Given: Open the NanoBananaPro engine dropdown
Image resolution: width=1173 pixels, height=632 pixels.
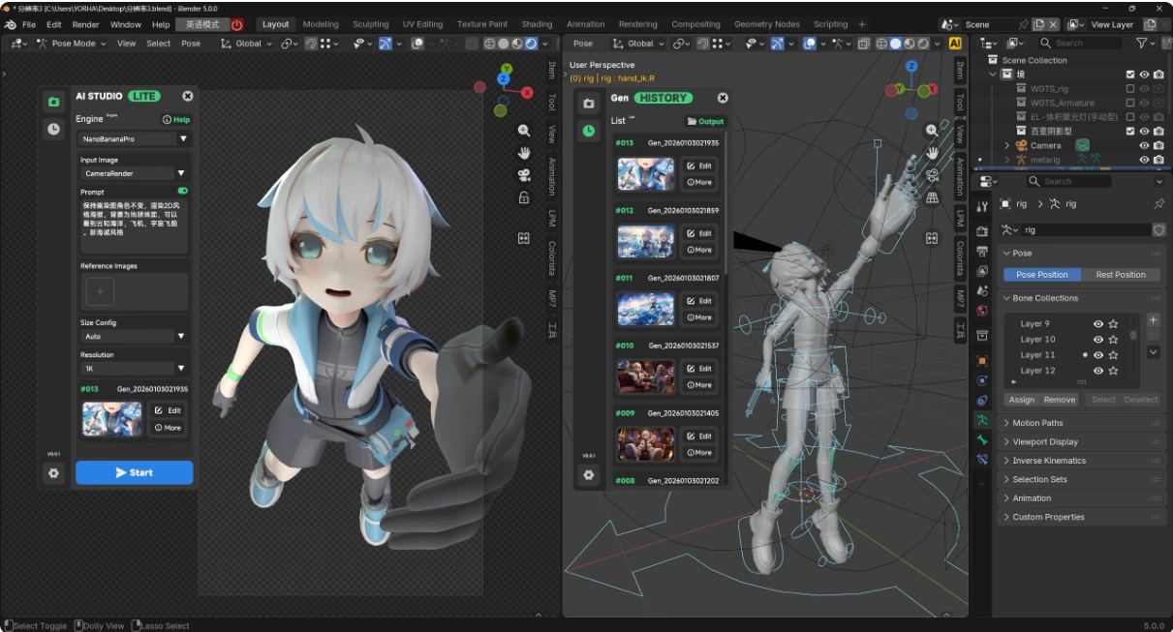Looking at the screenshot, I should [x=135, y=138].
